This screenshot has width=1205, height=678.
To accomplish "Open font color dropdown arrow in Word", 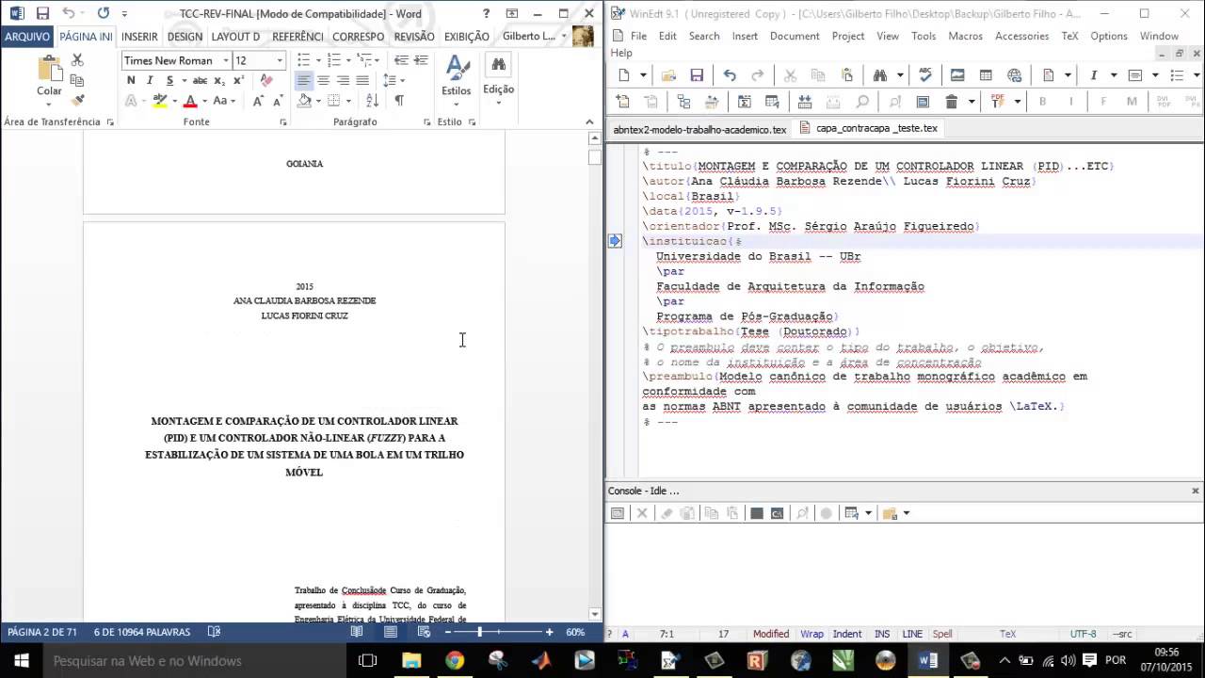I will coord(204,101).
